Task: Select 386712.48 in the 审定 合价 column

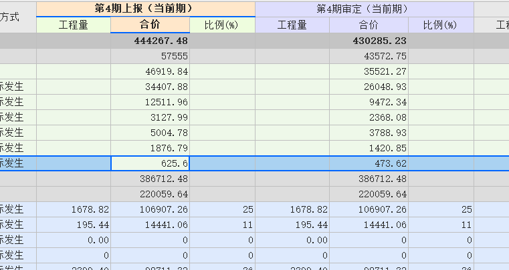Action: point(369,179)
